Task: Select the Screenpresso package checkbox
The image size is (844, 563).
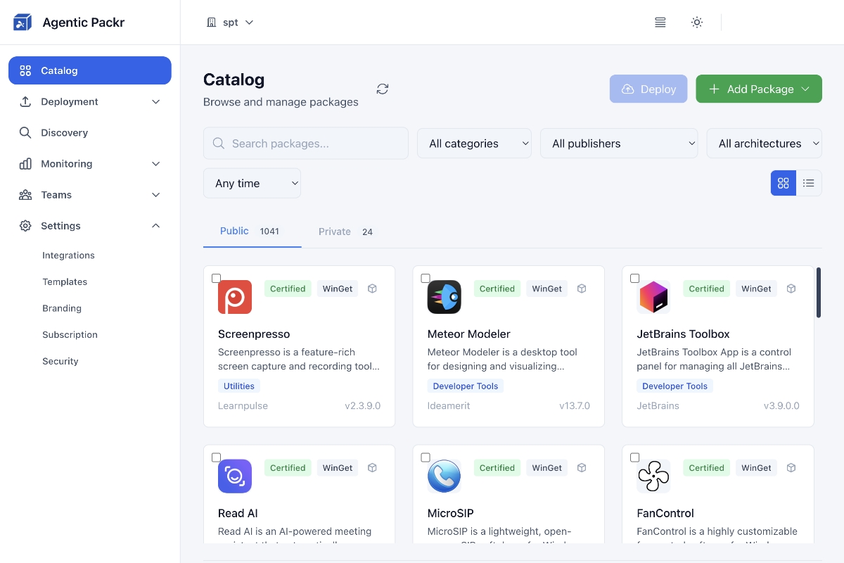Action: point(216,278)
